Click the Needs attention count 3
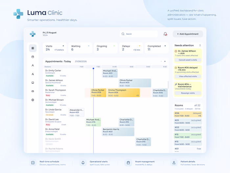230x173 pixels. pos(200,45)
